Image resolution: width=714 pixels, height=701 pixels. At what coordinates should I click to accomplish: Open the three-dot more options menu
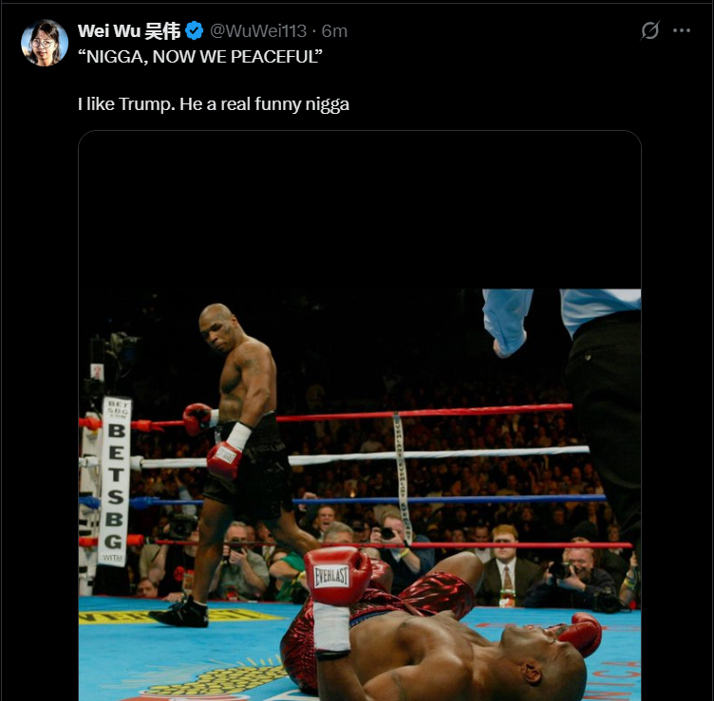682,30
